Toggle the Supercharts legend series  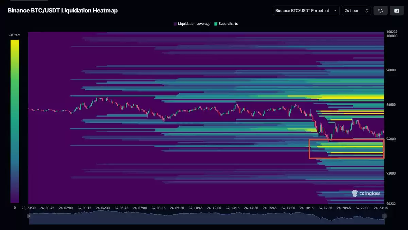pos(226,24)
